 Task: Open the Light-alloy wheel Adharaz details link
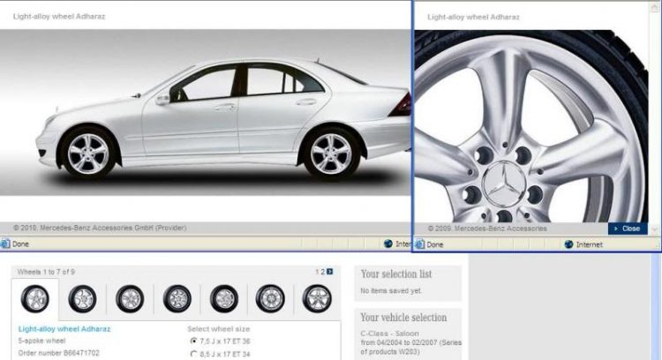click(64, 329)
